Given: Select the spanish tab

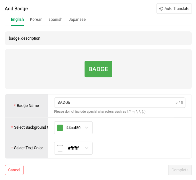Looking at the screenshot, I should (55, 20).
